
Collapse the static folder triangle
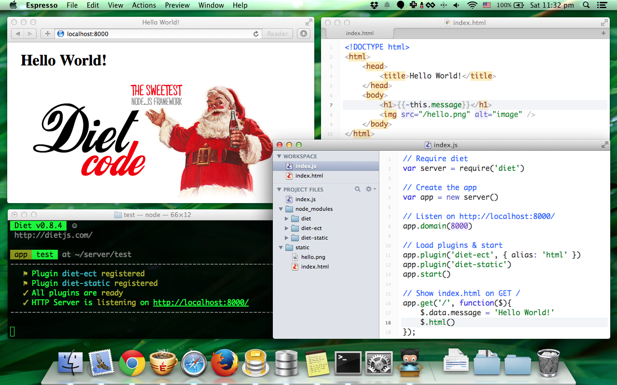tap(281, 247)
